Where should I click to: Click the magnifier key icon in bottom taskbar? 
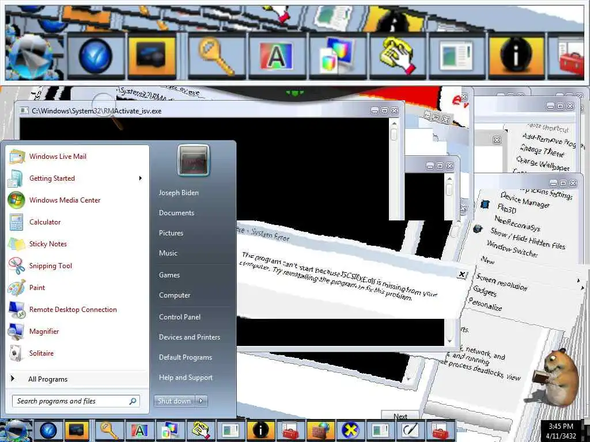(109, 430)
